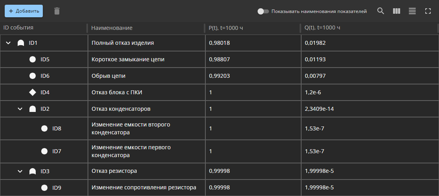
Task: Click the Q(t), t=1000 ч header
Action: click(x=322, y=28)
